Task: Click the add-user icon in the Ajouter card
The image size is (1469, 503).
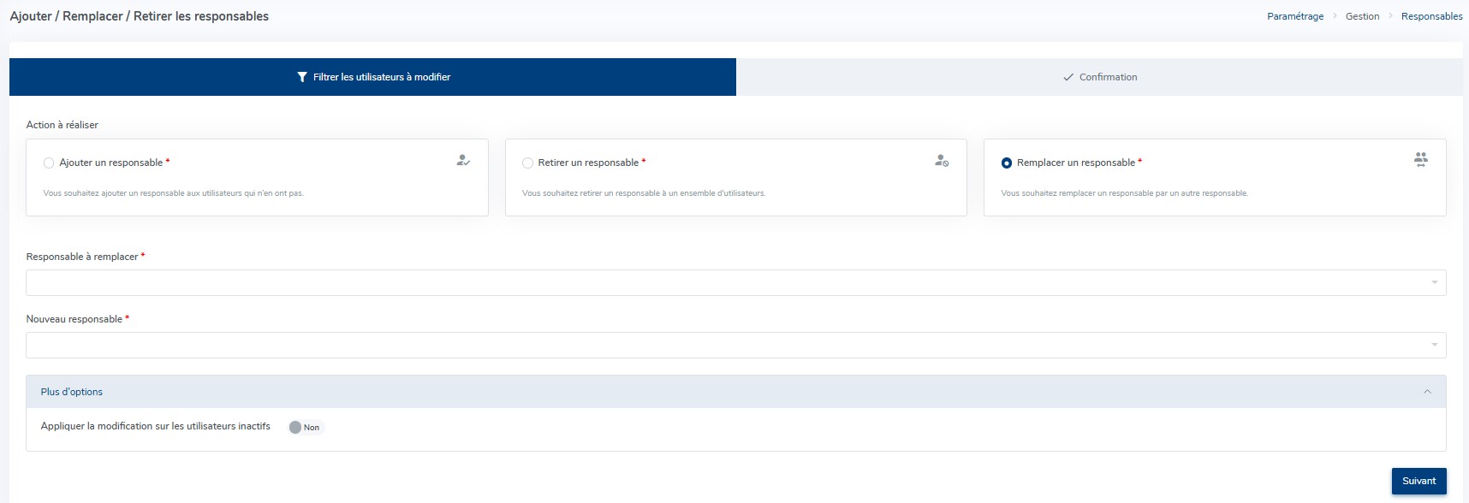Action: click(x=463, y=160)
